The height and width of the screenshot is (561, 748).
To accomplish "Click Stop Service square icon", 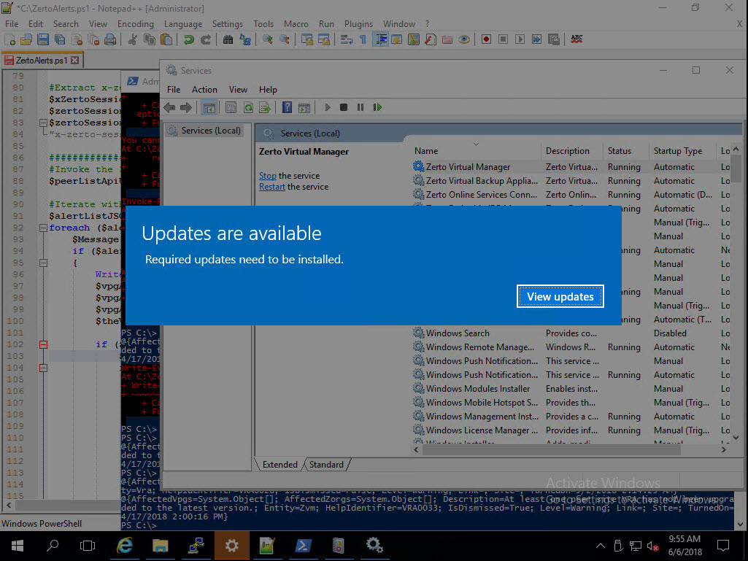I will pyautogui.click(x=344, y=107).
